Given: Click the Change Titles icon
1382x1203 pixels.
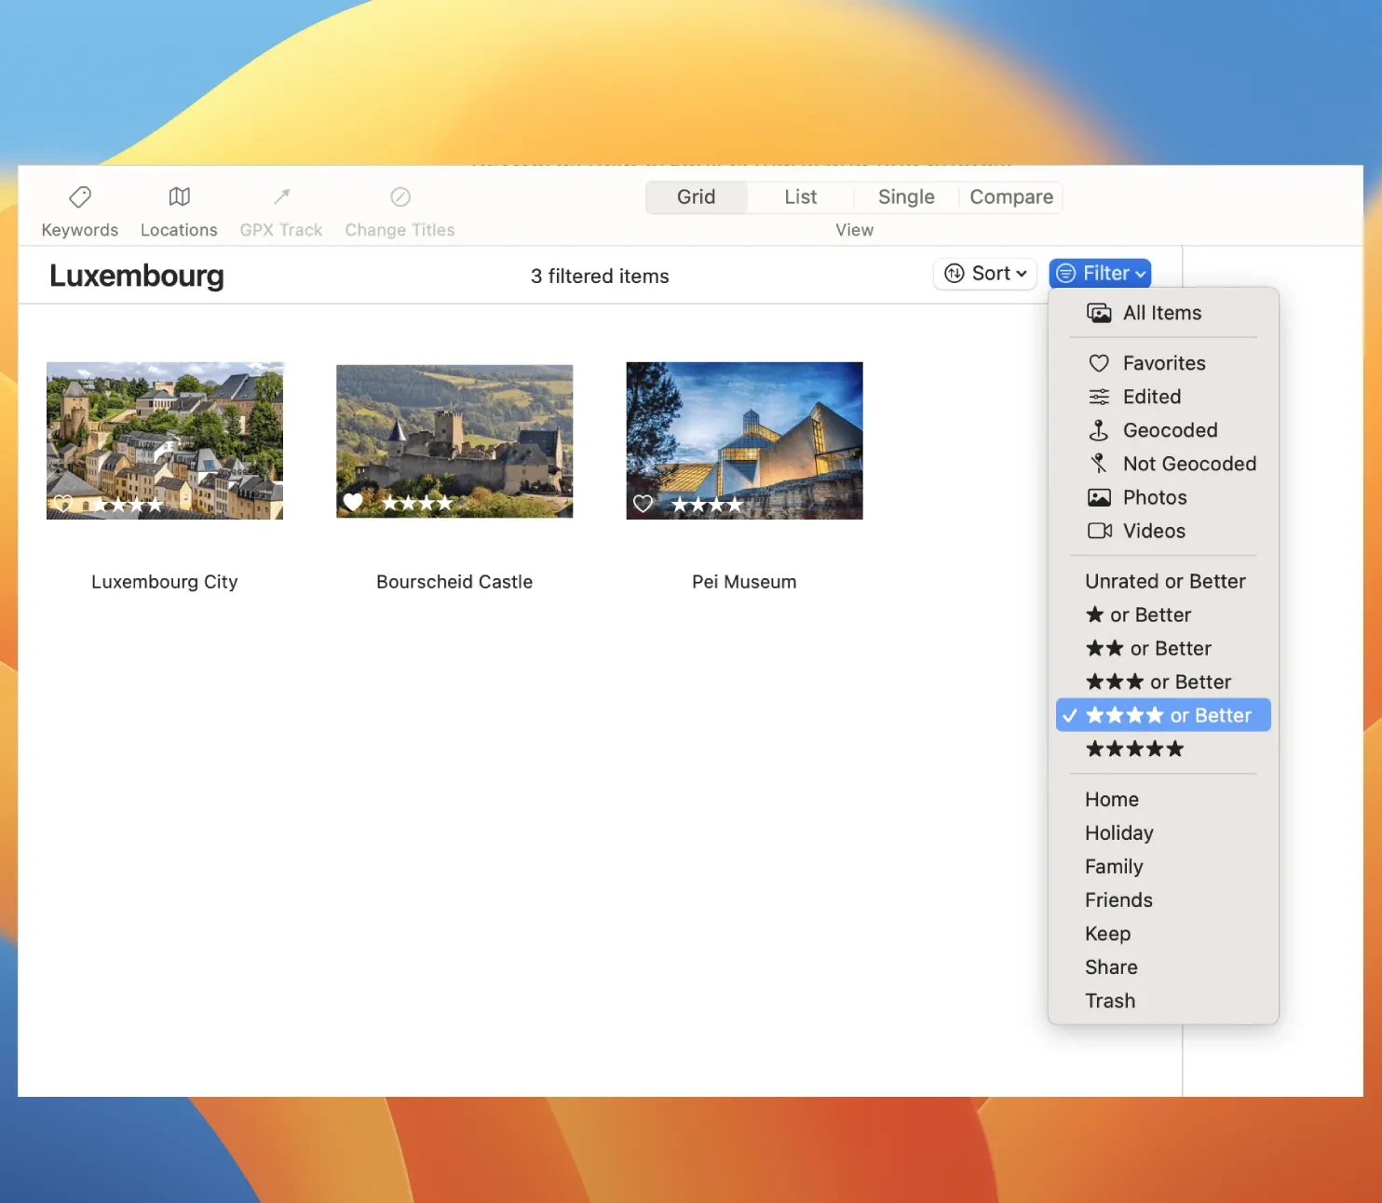Looking at the screenshot, I should point(400,197).
